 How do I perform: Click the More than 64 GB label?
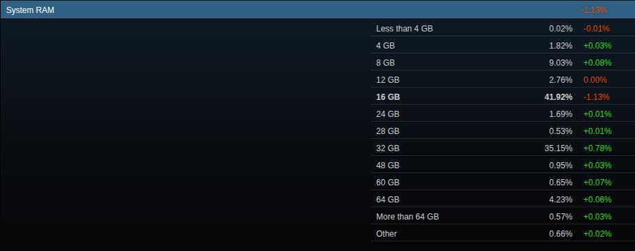coord(407,217)
